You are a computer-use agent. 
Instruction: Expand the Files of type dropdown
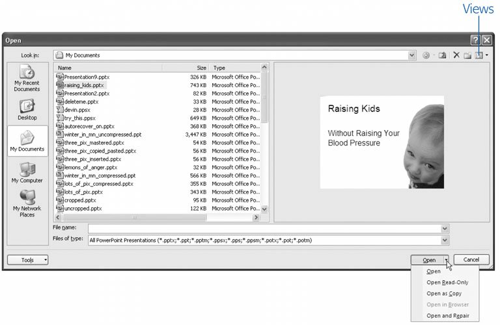[445, 240]
